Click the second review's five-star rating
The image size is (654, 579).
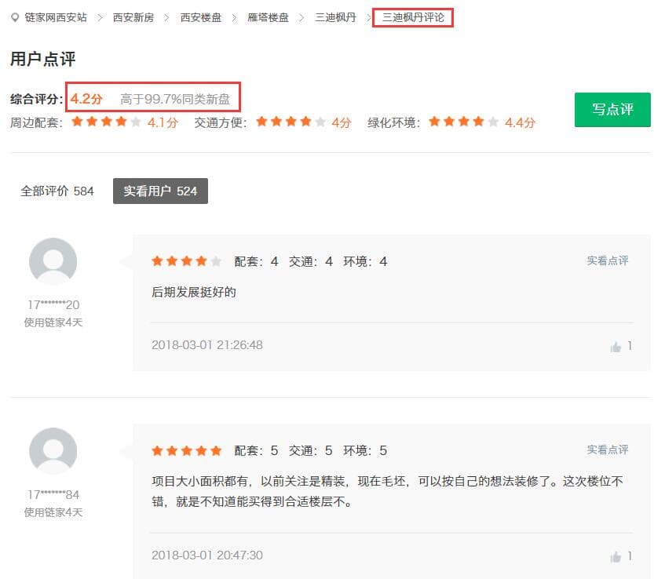(x=186, y=451)
